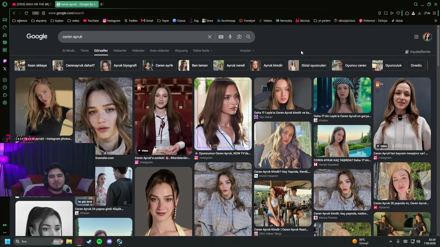Open the Haberler tab
The width and height of the screenshot is (440, 247).
coord(120,50)
